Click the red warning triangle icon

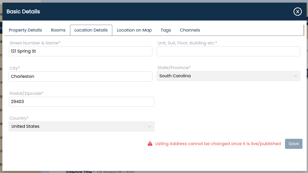[x=150, y=144]
